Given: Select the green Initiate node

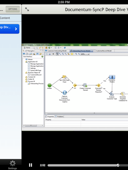Looking at the screenshot, I should click(50, 85).
